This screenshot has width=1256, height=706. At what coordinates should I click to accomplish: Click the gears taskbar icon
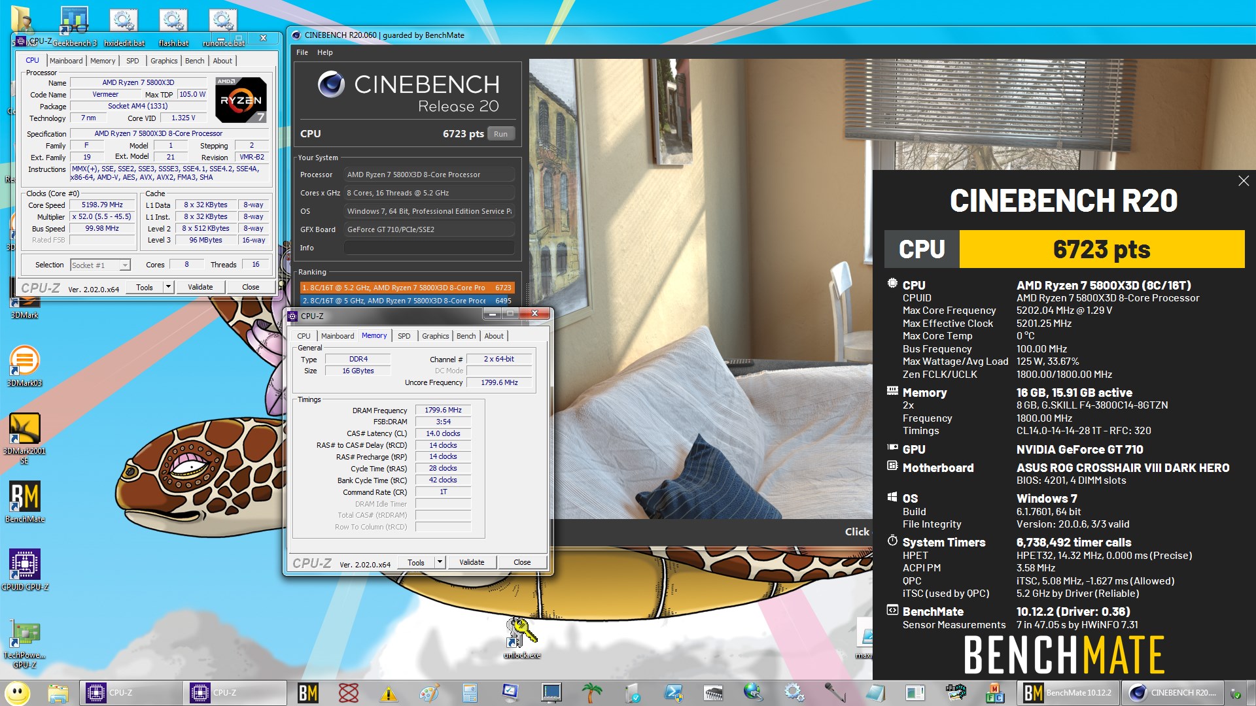pyautogui.click(x=794, y=693)
